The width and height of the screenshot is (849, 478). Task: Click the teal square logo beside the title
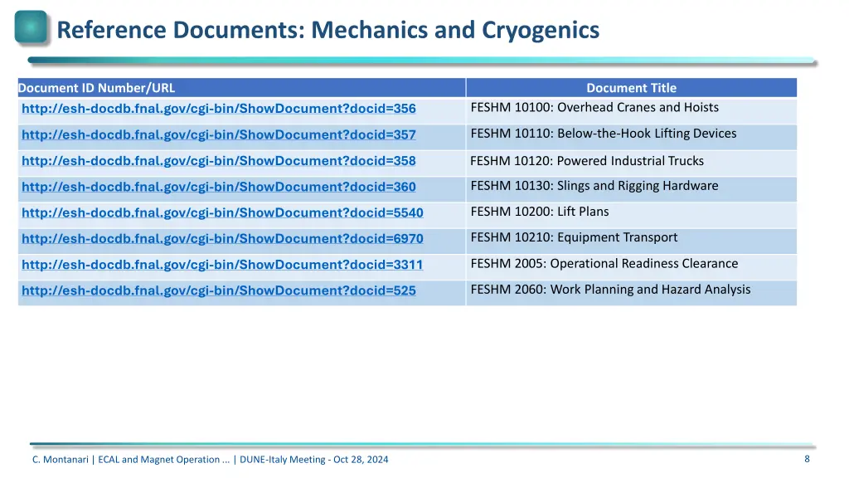click(x=31, y=27)
